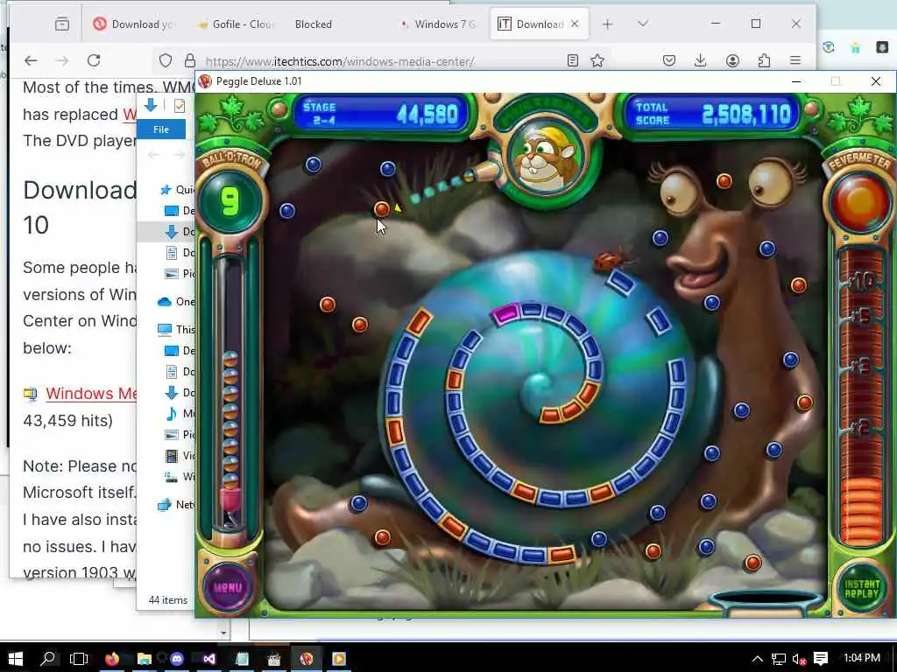The width and height of the screenshot is (897, 672).
Task: Show hidden tray icons chevron
Action: coord(758,659)
